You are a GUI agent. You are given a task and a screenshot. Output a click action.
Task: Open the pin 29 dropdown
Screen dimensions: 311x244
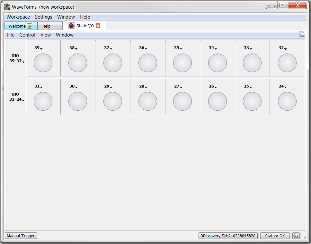(108, 86)
